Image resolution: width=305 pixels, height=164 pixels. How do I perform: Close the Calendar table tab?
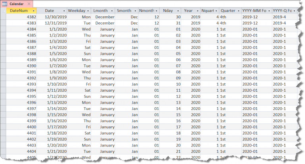29,3
